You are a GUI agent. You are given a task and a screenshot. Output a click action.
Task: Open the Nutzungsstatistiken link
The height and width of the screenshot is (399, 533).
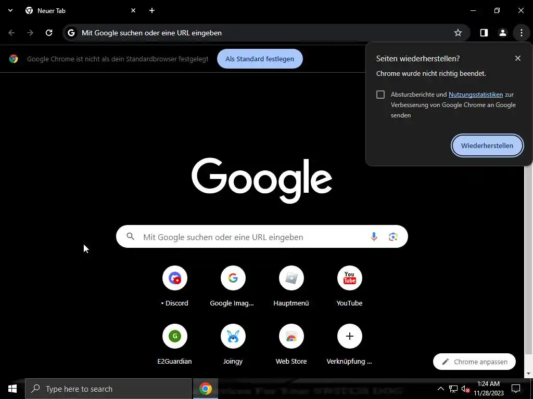pos(476,95)
